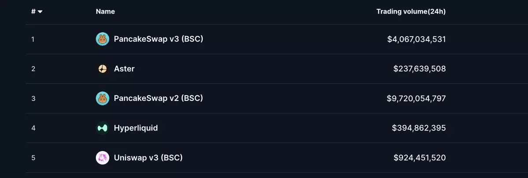528x178 pixels.
Task: Click the $924,451,520 volume value
Action: [x=419, y=158]
